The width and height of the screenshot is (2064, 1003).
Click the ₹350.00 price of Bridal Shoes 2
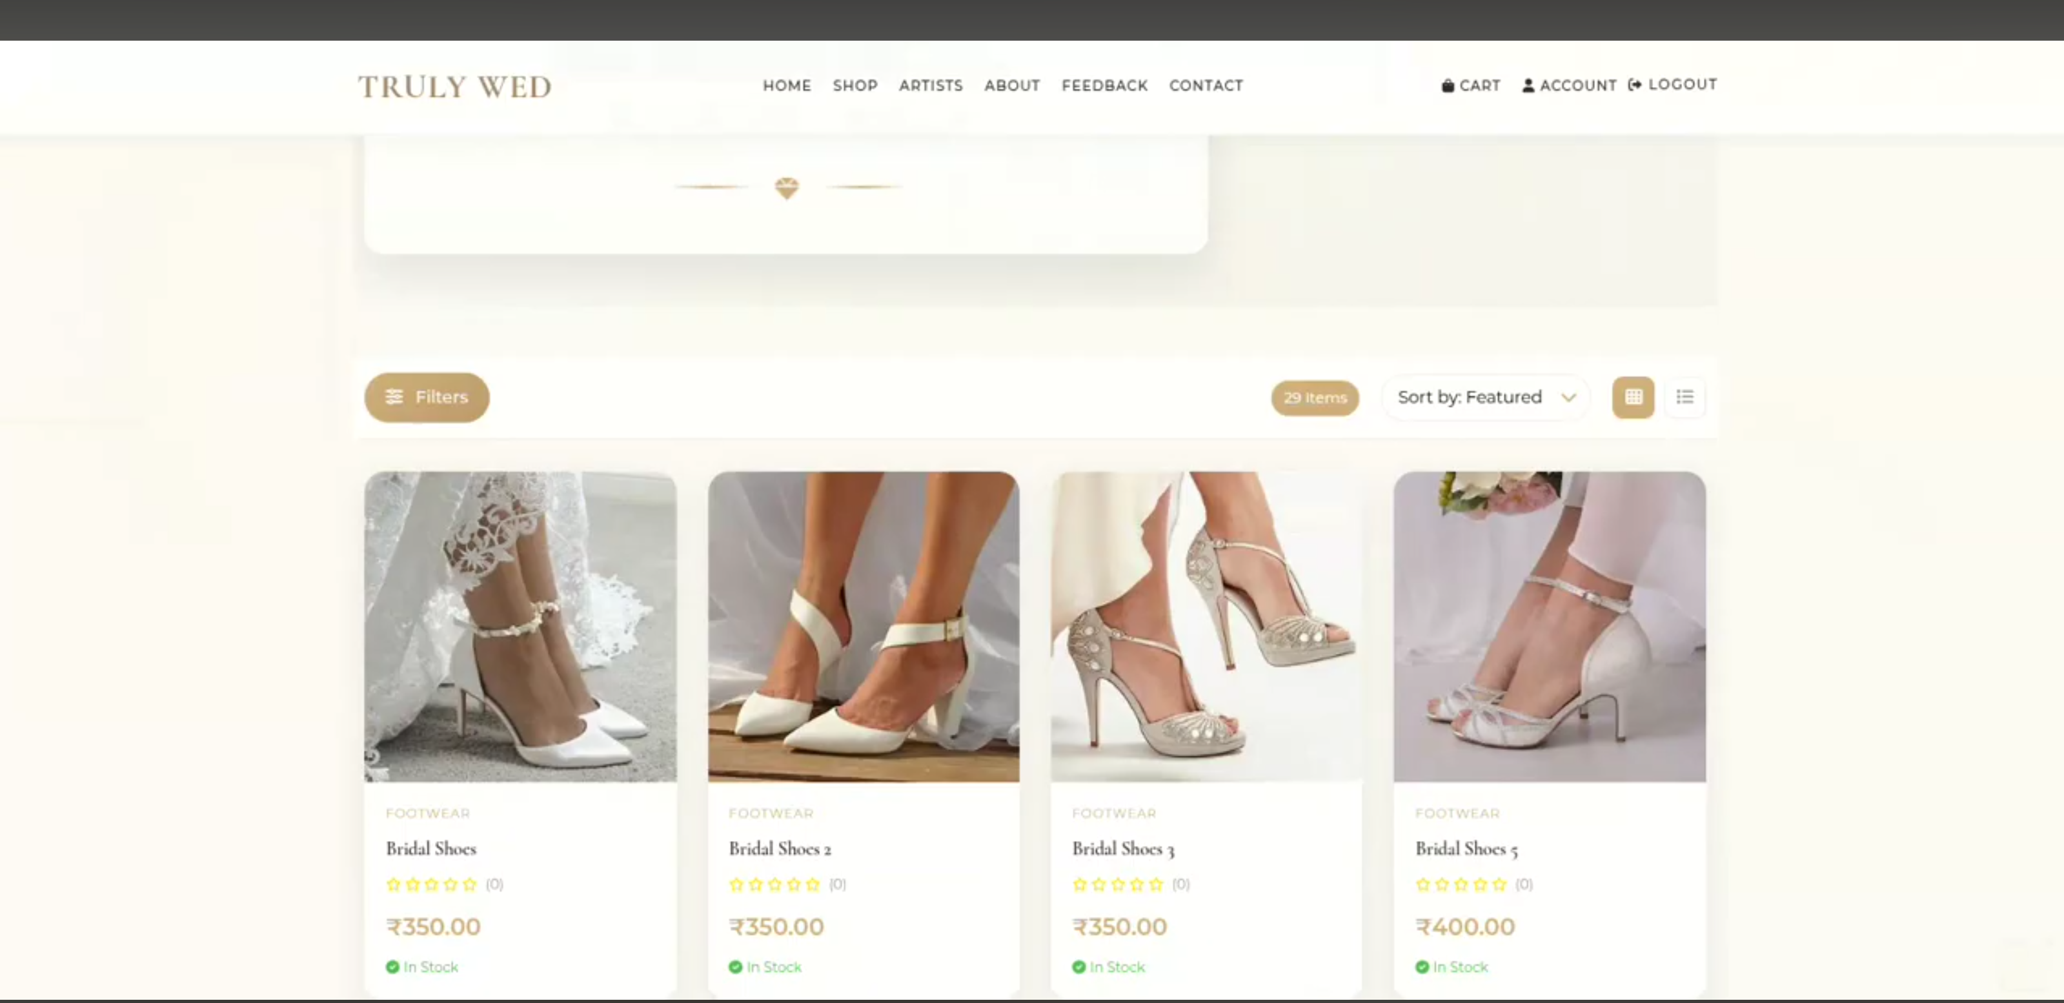(x=776, y=927)
